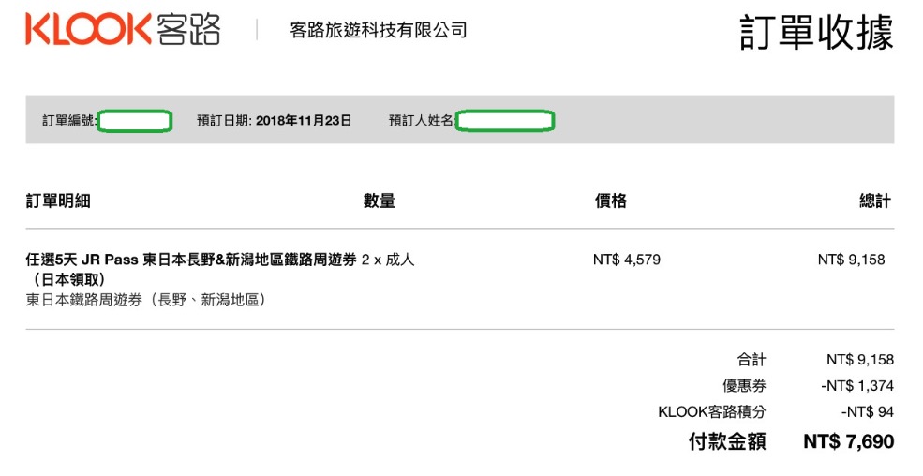The width and height of the screenshot is (923, 476).
Task: Click the 數量 column header
Action: click(x=380, y=201)
